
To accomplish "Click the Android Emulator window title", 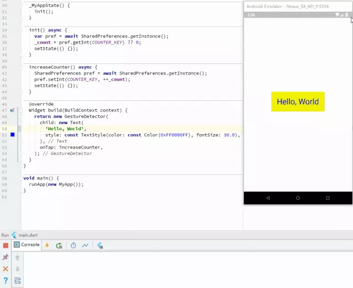I will click(x=287, y=6).
